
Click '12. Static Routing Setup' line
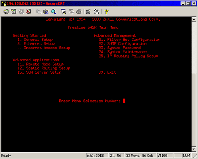click(44, 68)
